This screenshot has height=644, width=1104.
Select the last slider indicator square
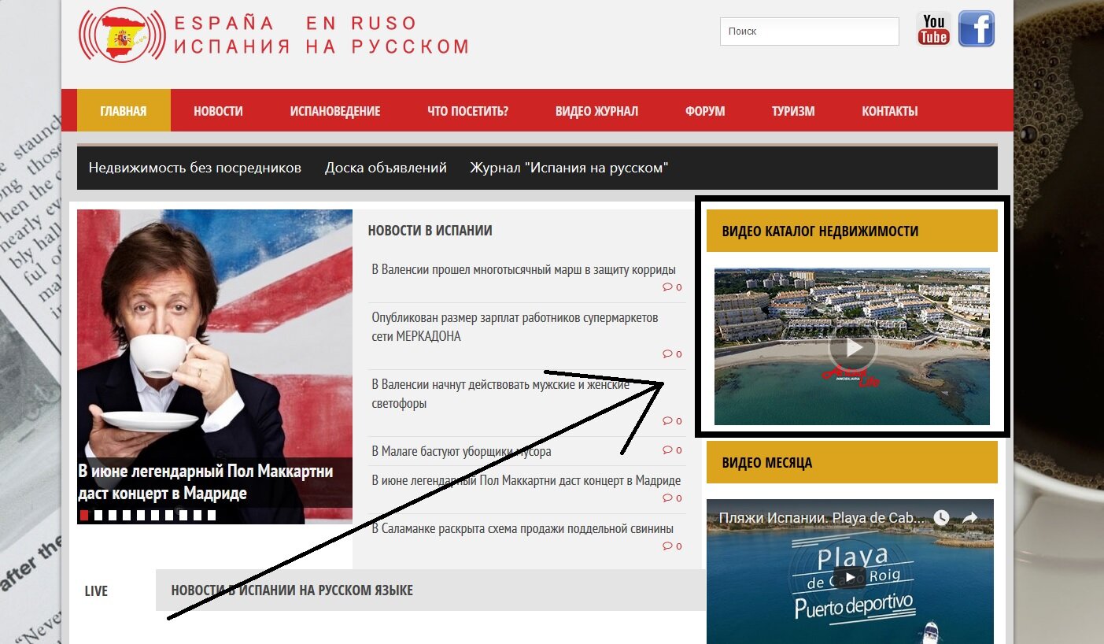click(212, 516)
